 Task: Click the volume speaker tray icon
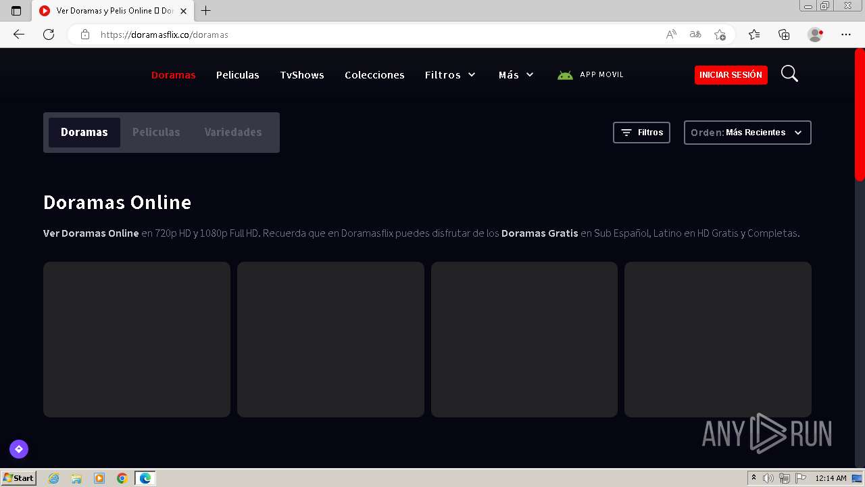pyautogui.click(x=768, y=478)
